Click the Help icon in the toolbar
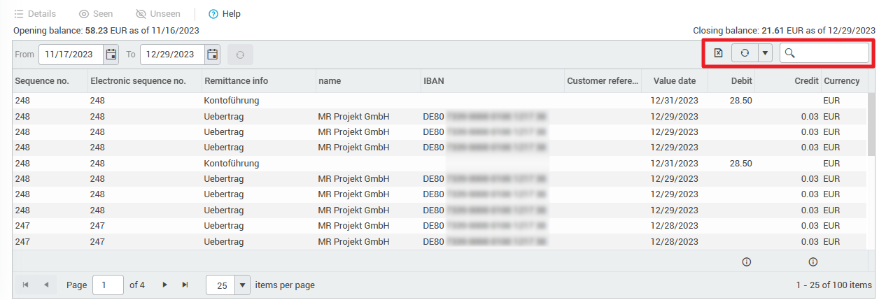This screenshot has width=886, height=300. coord(213,14)
